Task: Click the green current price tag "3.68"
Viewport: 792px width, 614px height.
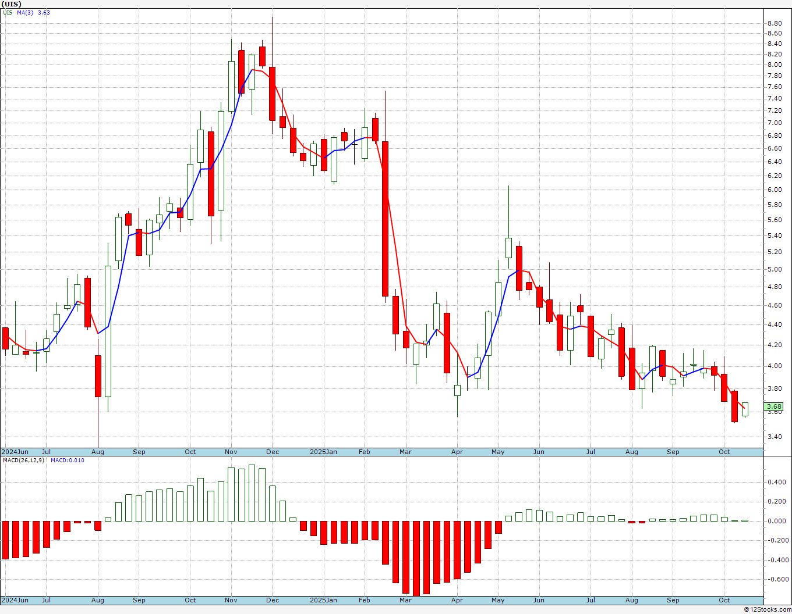Action: [x=775, y=406]
